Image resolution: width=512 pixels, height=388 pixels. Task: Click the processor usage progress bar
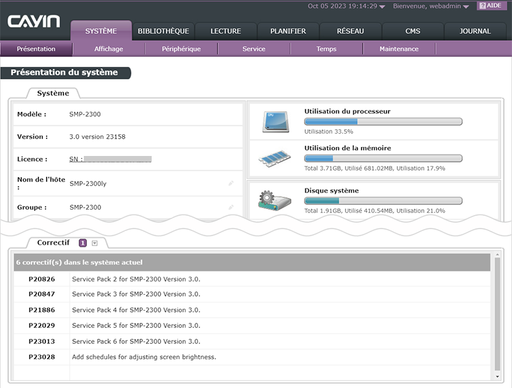[383, 121]
